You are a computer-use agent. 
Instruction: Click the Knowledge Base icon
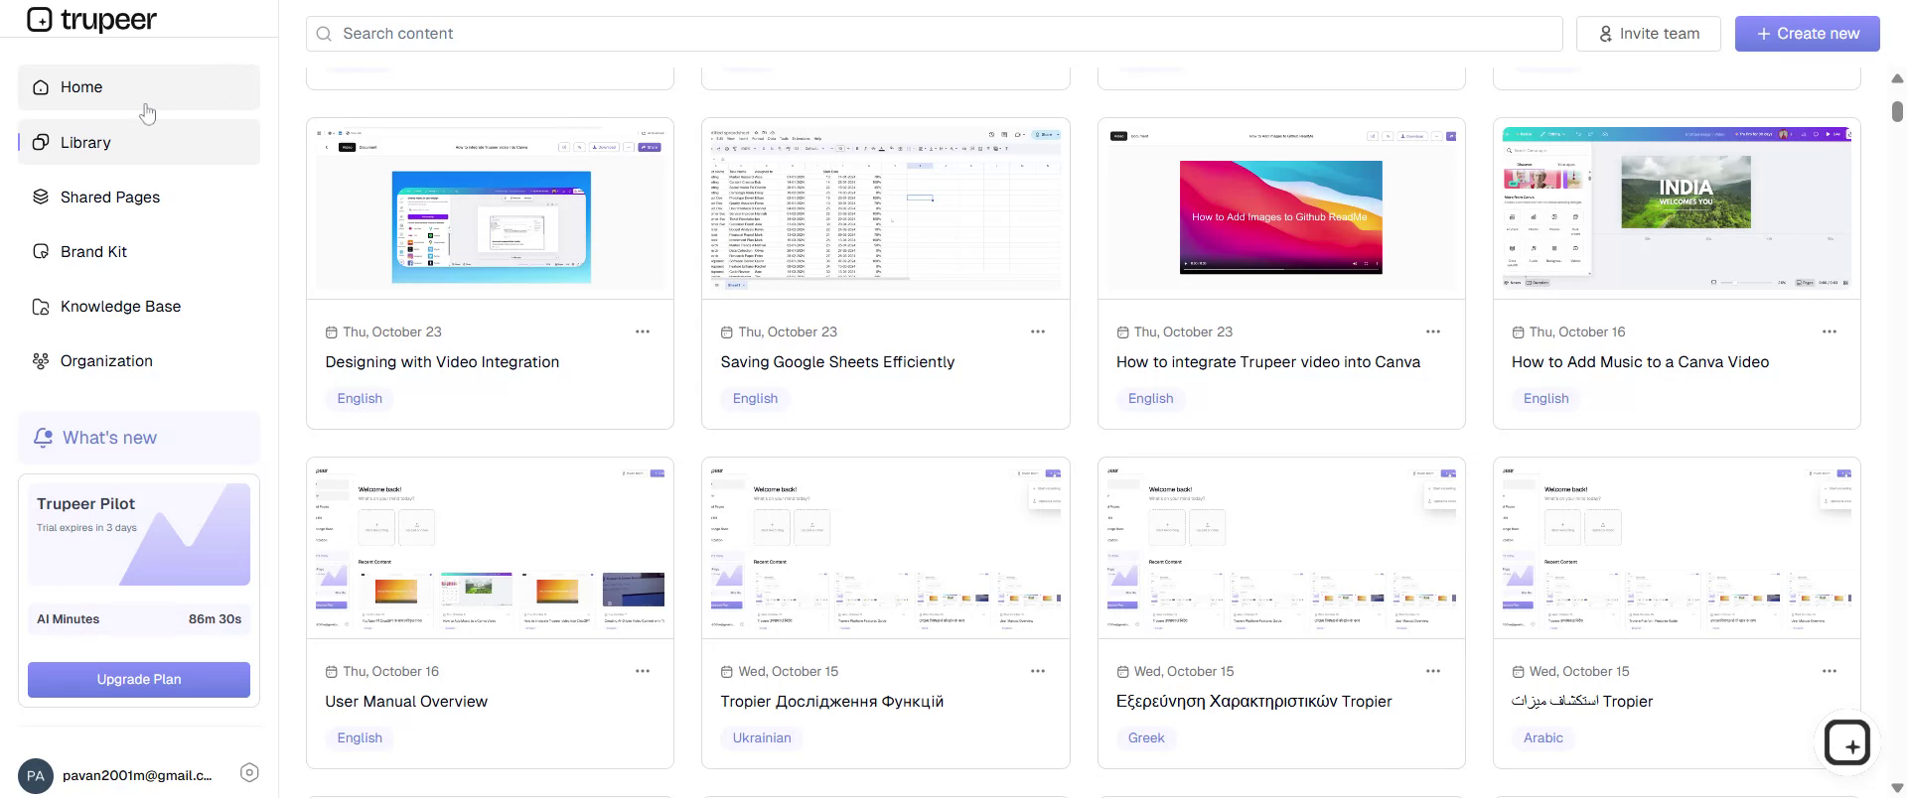(x=41, y=306)
